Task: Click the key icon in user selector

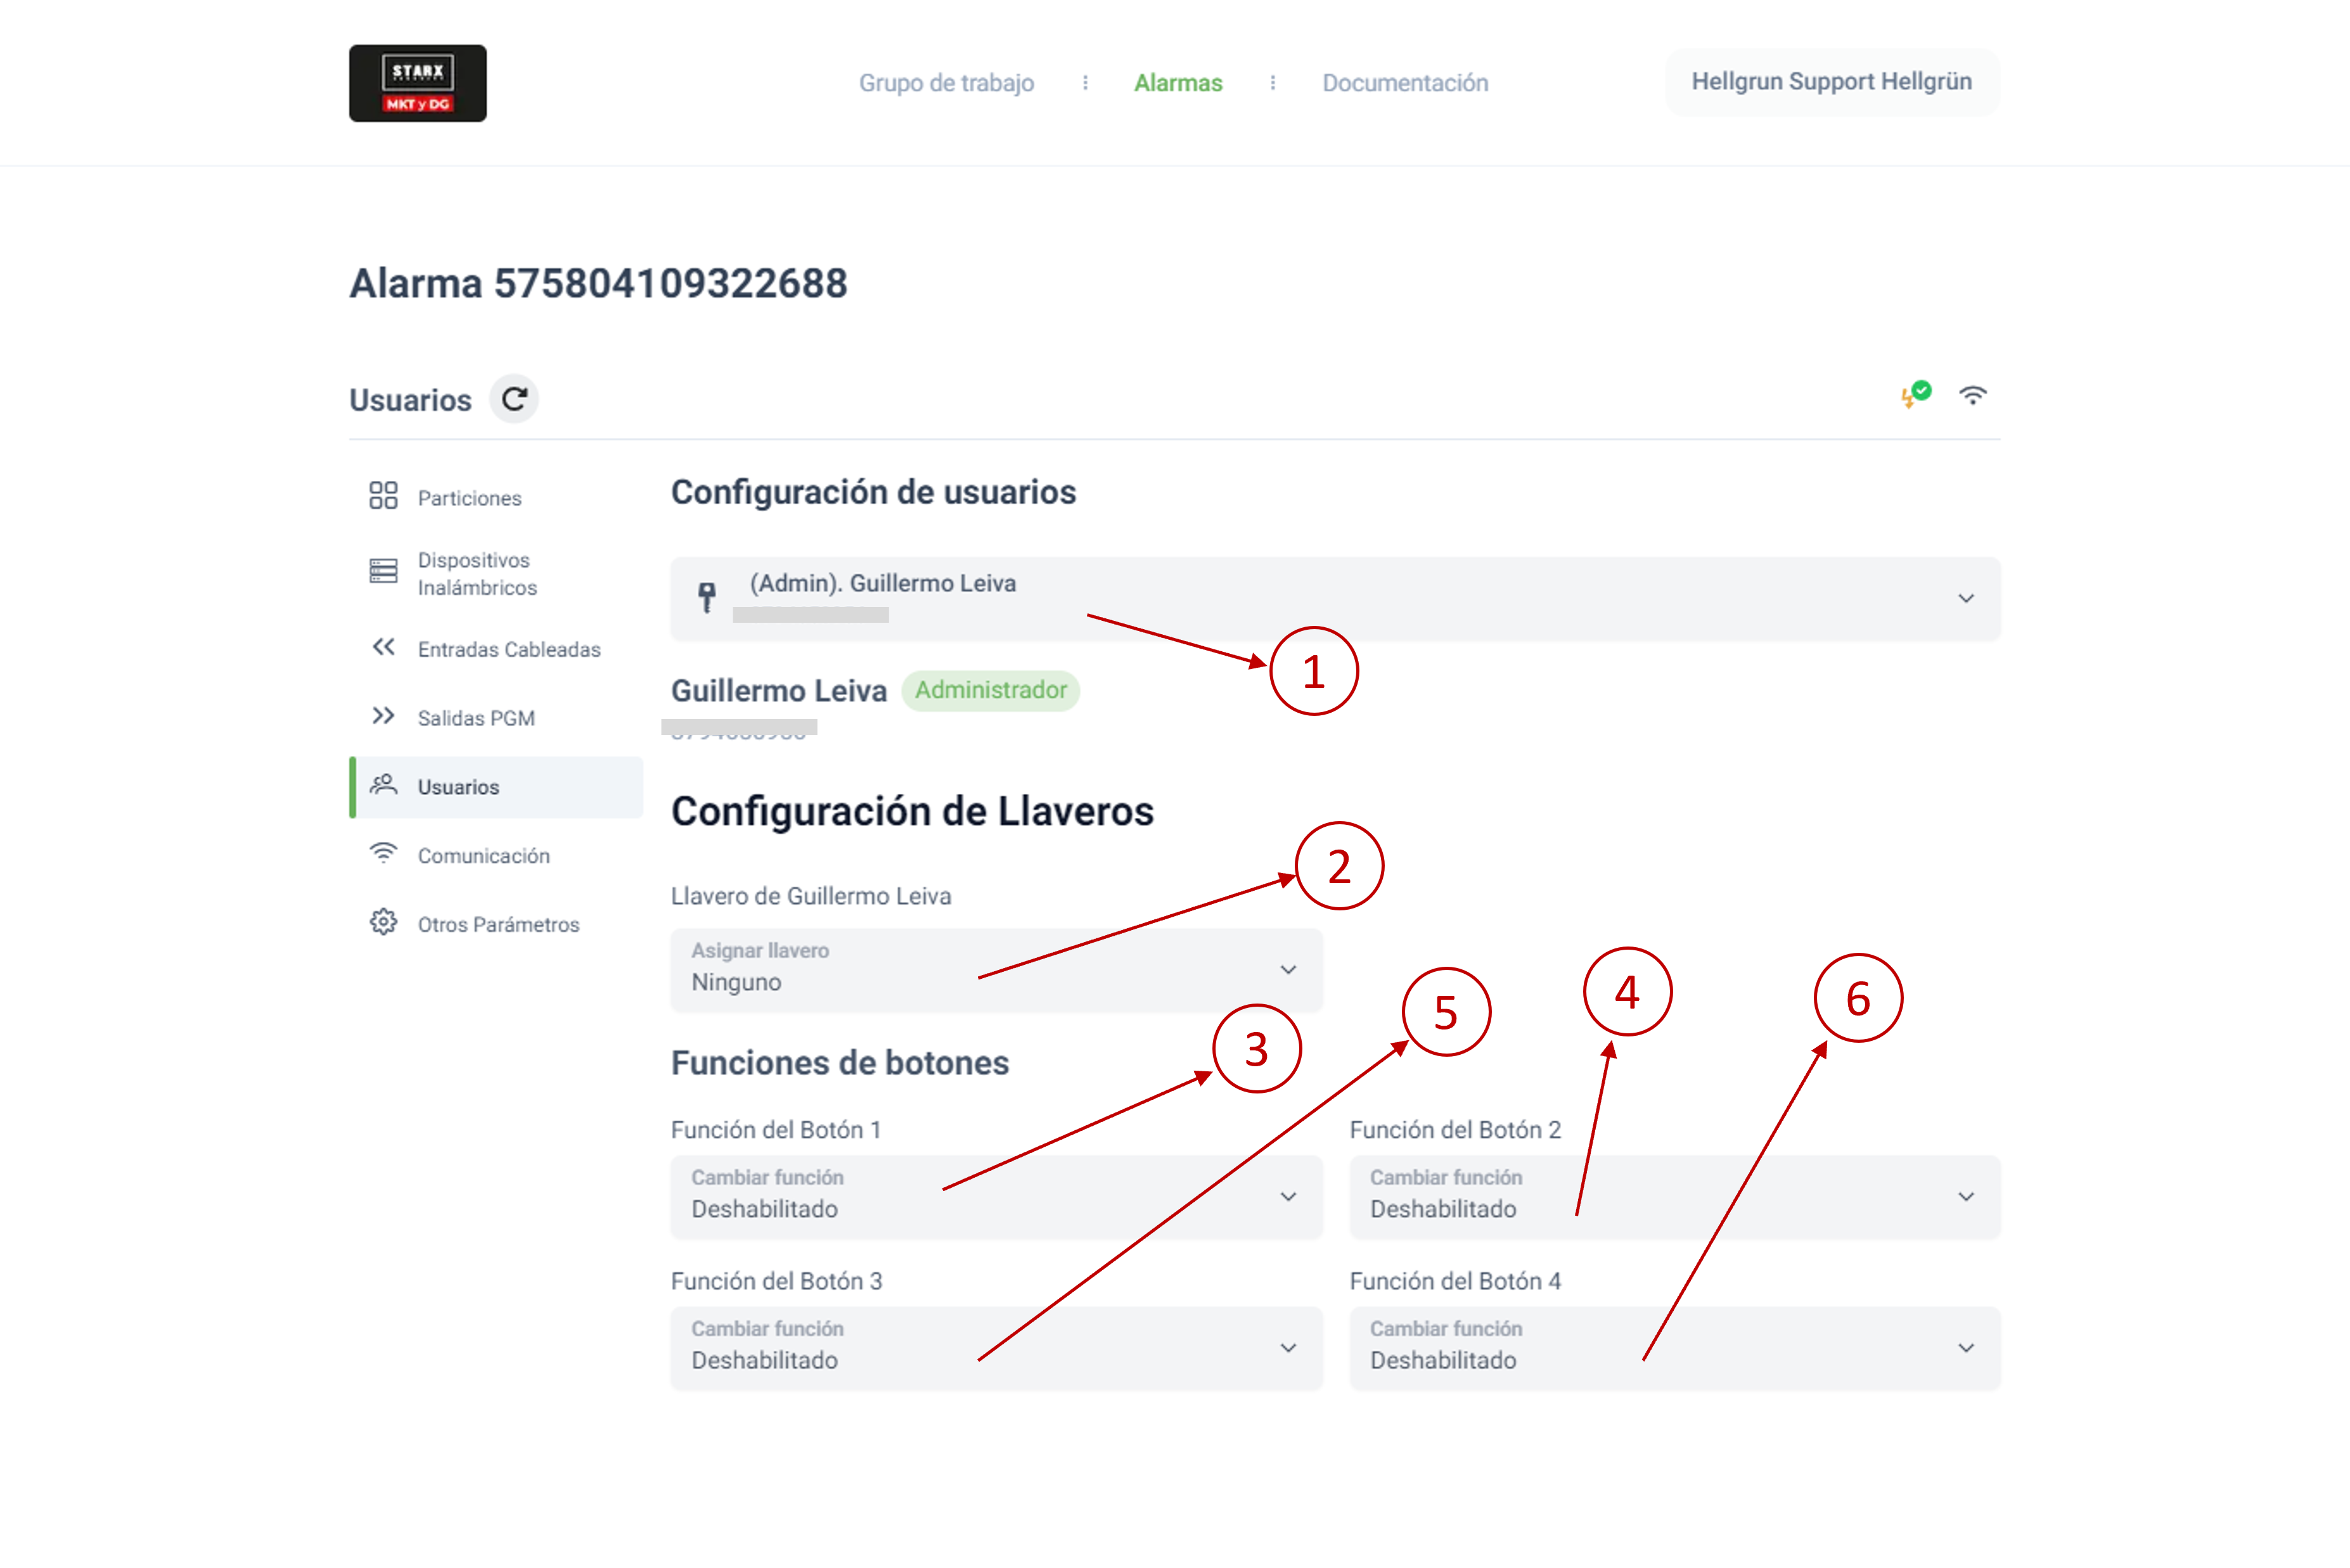Action: [x=707, y=597]
